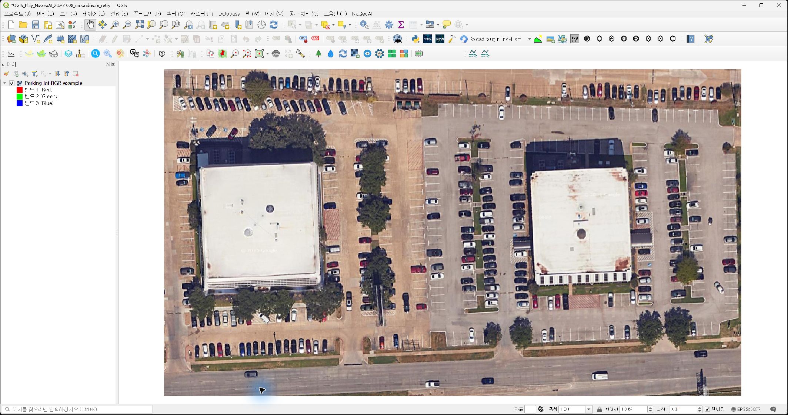This screenshot has height=415, width=788.
Task: Save the project with floppy icon
Action: coord(36,25)
